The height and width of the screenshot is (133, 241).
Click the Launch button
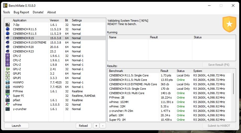[17, 126]
